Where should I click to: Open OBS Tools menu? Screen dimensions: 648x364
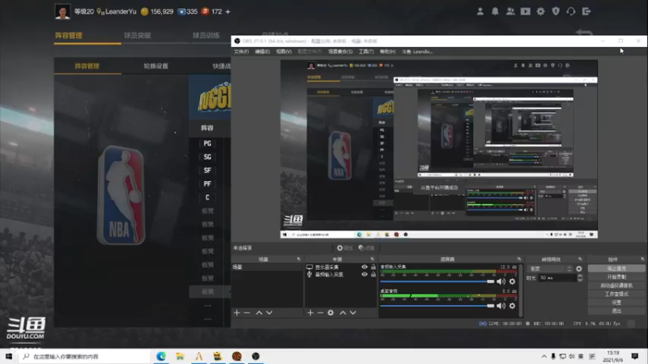point(366,52)
